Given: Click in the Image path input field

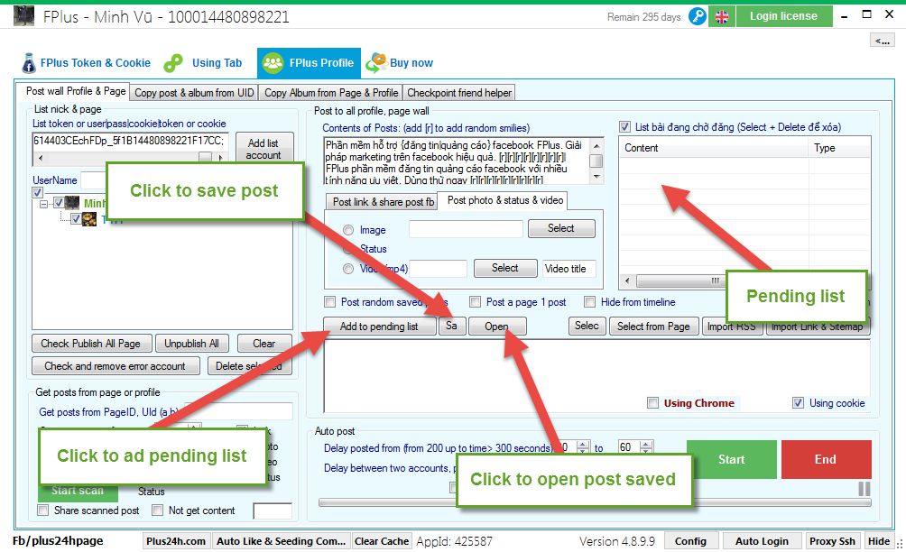Looking at the screenshot, I should click(x=466, y=229).
